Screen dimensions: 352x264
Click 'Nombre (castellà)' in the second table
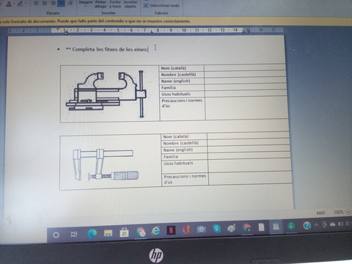point(181,143)
